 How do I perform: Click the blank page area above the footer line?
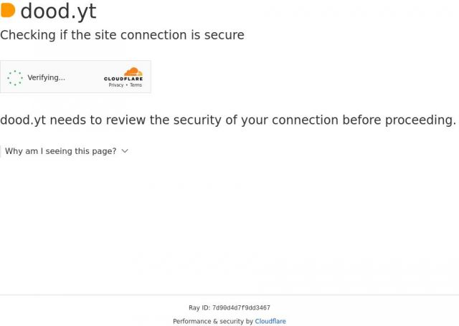(229, 229)
